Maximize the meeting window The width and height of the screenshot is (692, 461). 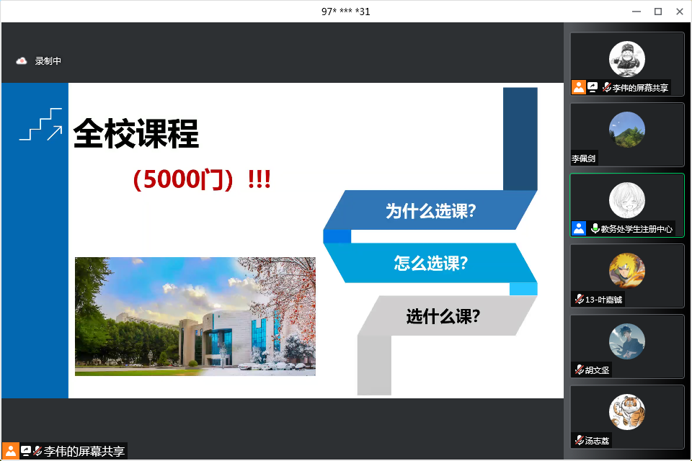coord(657,11)
